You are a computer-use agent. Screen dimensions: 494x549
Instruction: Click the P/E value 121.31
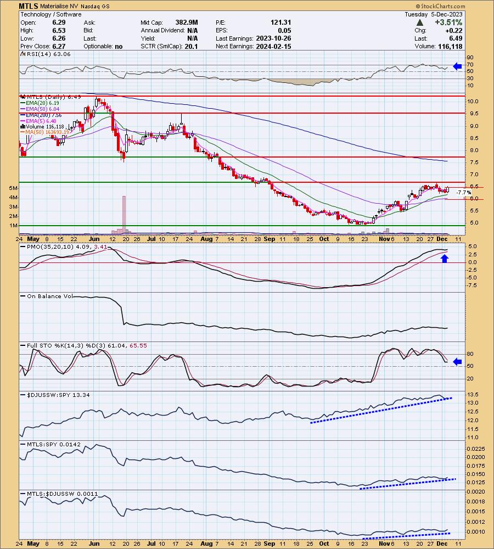click(x=281, y=23)
